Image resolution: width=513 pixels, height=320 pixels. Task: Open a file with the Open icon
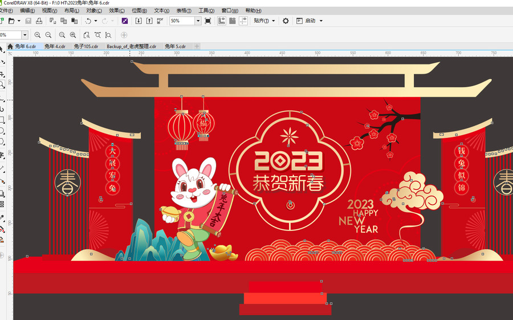point(11,21)
